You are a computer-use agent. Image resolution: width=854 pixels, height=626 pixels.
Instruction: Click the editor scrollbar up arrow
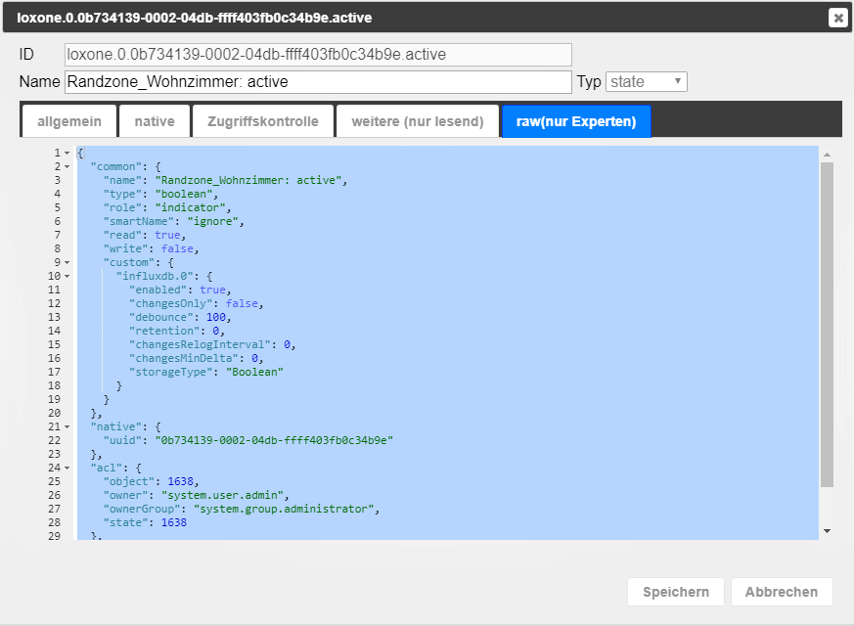pyautogui.click(x=828, y=156)
